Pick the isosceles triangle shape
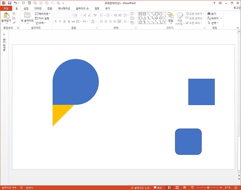 click(x=145, y=18)
